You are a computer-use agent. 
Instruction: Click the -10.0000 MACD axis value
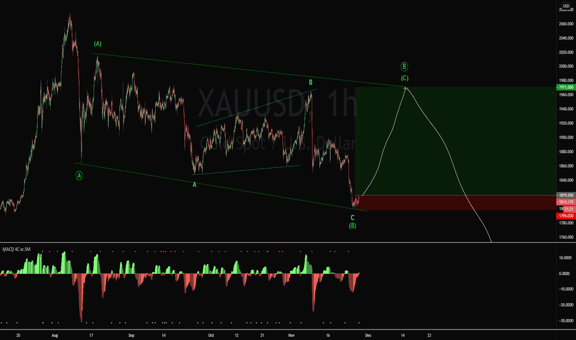[565, 289]
